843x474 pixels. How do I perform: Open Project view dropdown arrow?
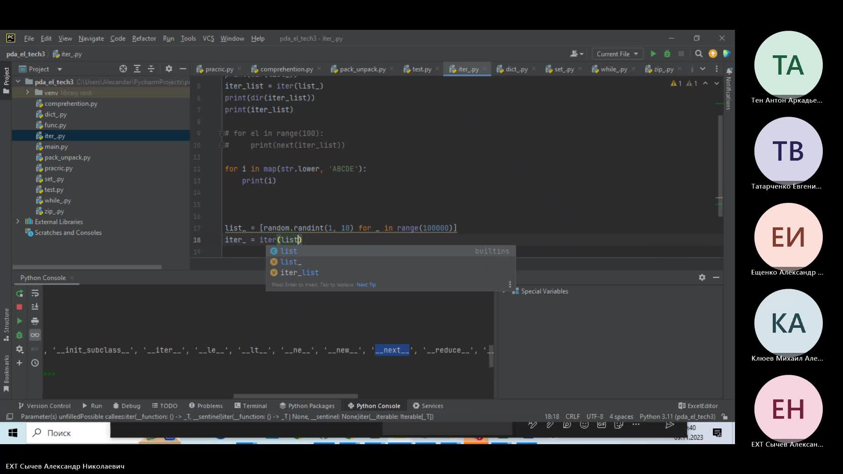60,69
